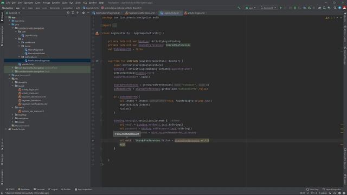Open the Help menu
This screenshot has height=195, width=347.
[101, 3]
